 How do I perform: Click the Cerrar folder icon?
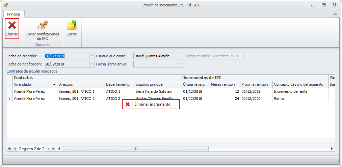click(x=72, y=25)
